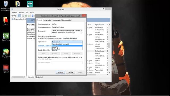Click the description box scroll-up arrow

(82, 31)
